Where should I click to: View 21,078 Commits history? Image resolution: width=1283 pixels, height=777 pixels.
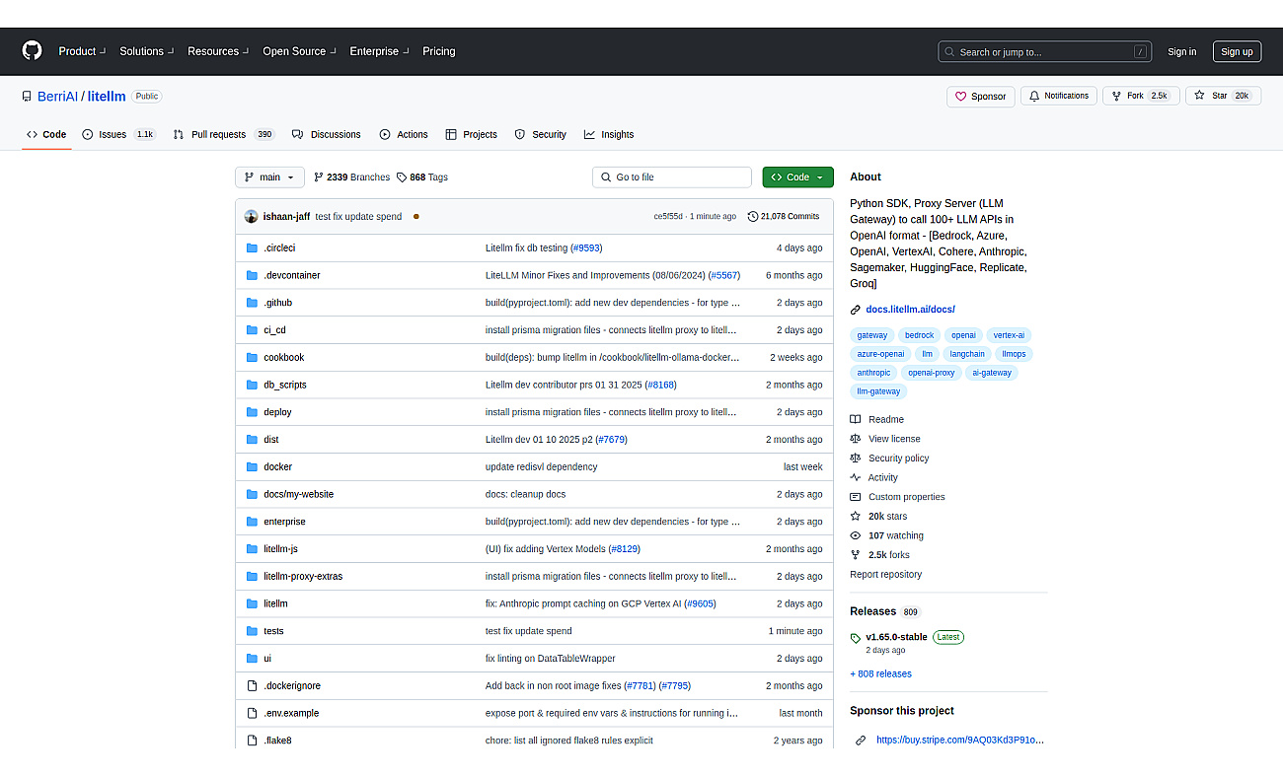coord(784,216)
